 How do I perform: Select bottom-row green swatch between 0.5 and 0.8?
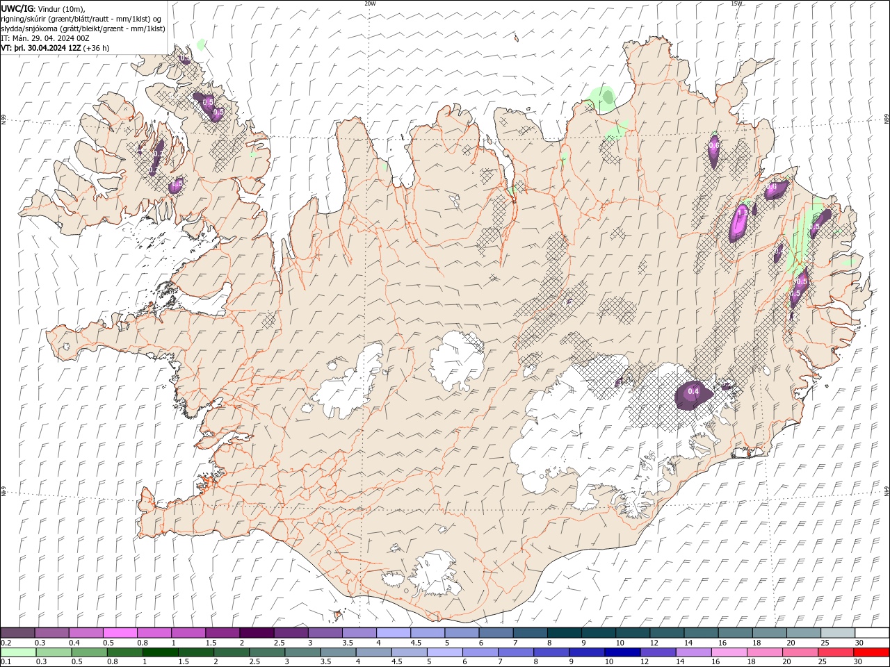coord(89,652)
